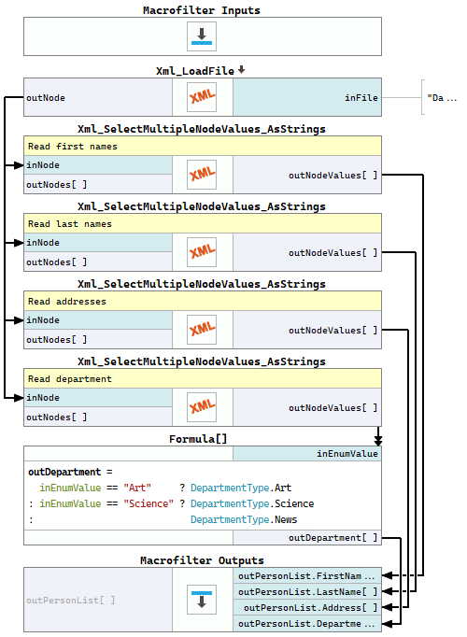Viewport: 467px width, 637px height.
Task: Select the 'Read first names' comment bar
Action: (x=203, y=147)
